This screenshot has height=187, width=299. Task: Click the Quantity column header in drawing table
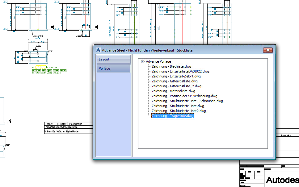point(61,124)
